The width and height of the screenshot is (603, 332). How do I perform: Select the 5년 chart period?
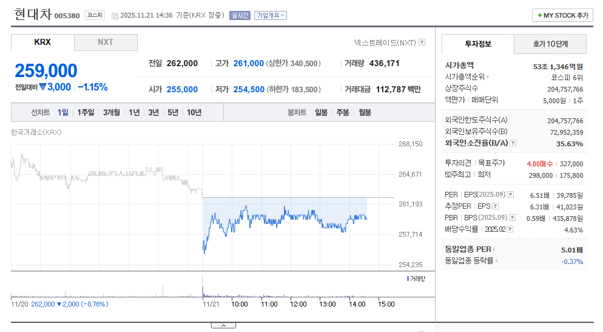(173, 113)
